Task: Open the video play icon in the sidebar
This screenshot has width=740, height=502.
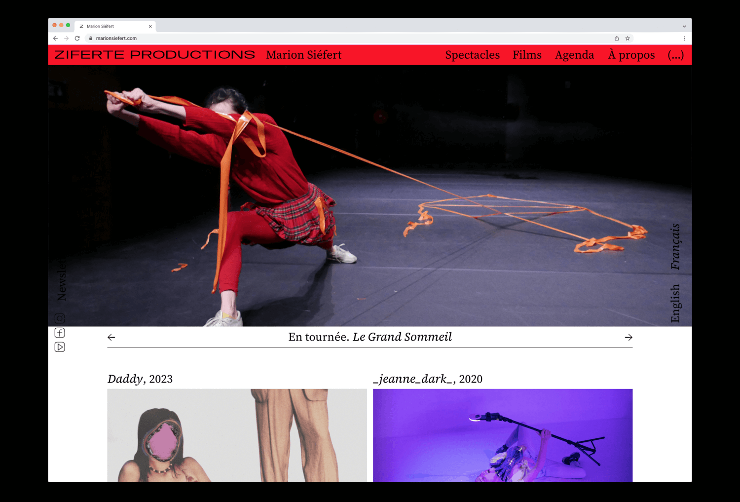Action: tap(60, 347)
